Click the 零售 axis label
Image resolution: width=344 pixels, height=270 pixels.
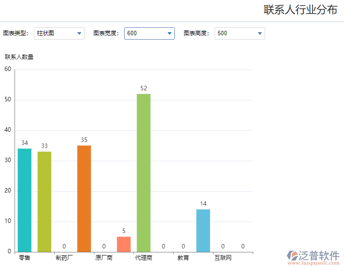(x=25, y=258)
